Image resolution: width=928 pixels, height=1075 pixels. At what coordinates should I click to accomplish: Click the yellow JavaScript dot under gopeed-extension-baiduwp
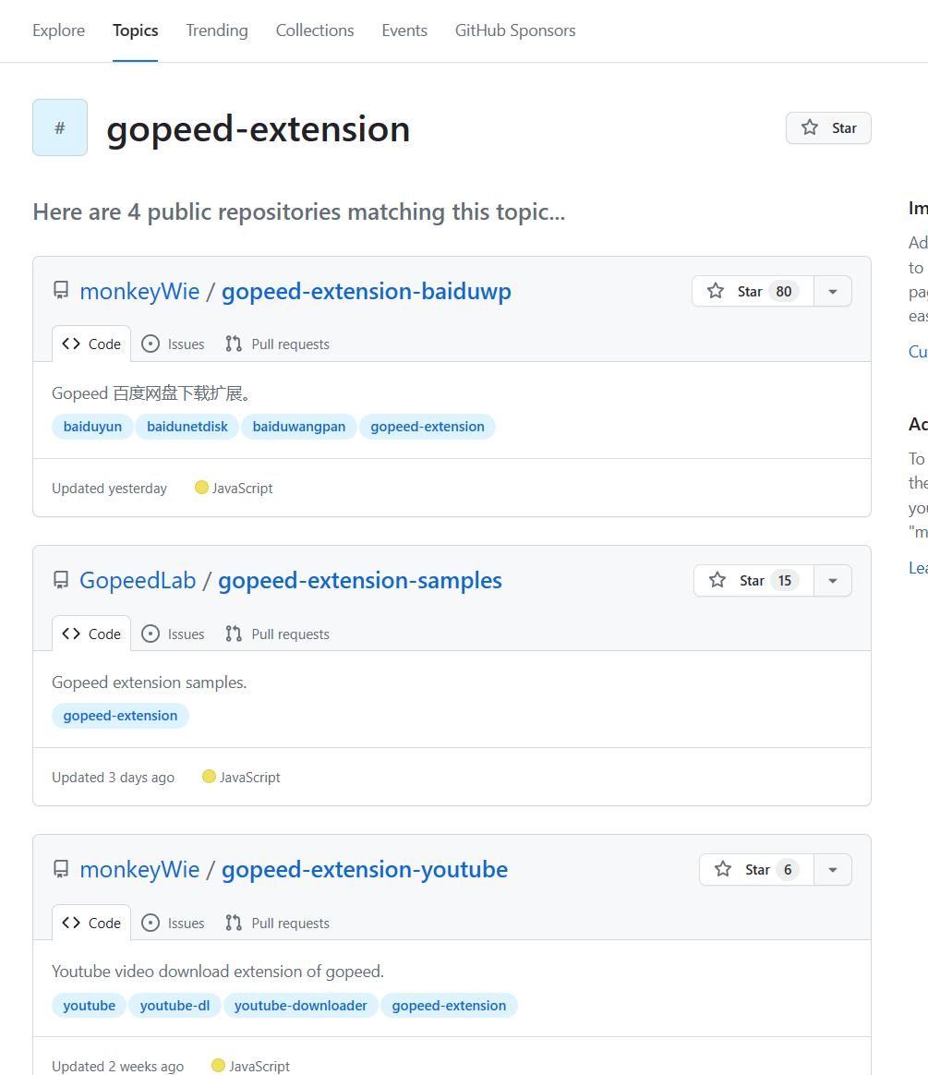click(201, 488)
